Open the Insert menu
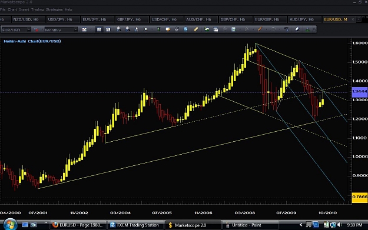The width and height of the screenshot is (368, 230). [x=24, y=9]
